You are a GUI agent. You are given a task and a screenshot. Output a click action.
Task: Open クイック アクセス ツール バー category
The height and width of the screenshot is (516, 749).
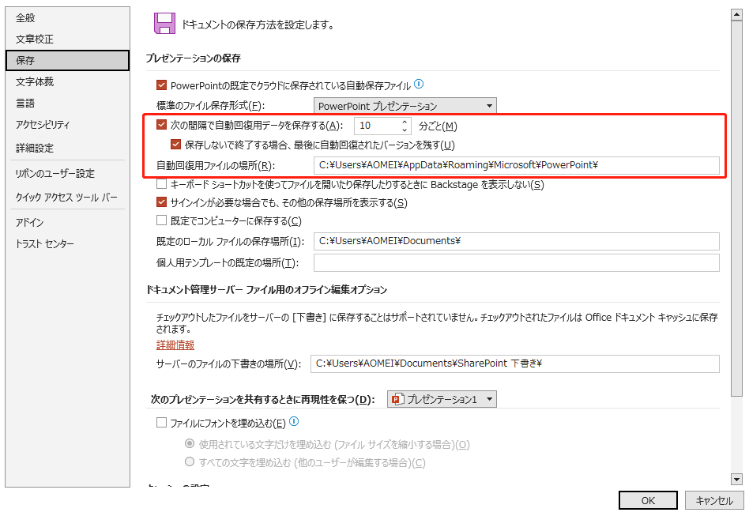click(x=66, y=198)
